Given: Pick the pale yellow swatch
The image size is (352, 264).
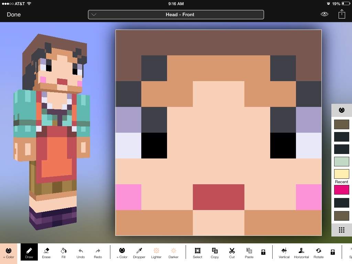Looking at the screenshot, I should click(x=341, y=174).
